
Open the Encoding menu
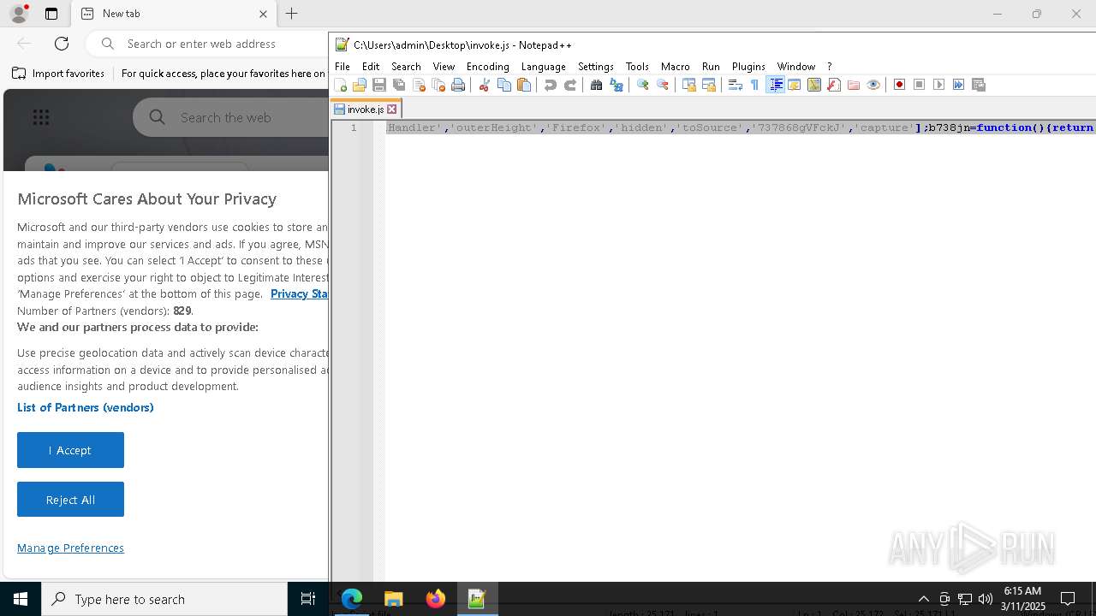tap(488, 66)
